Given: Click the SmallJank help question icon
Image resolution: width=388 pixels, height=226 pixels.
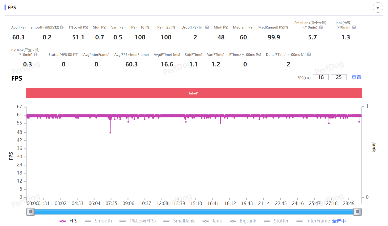Looking at the screenshot, I should [321, 28].
